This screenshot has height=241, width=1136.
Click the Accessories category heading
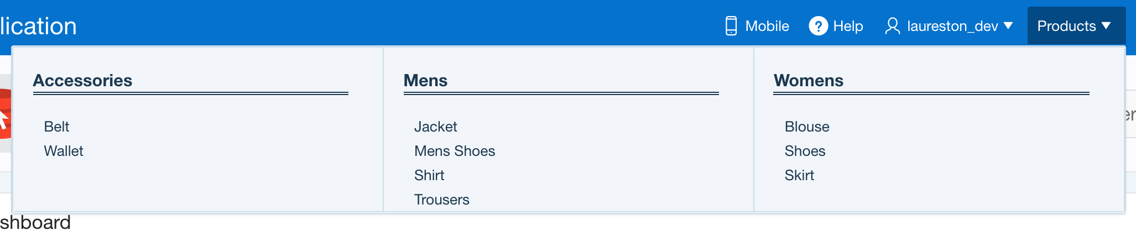point(82,81)
